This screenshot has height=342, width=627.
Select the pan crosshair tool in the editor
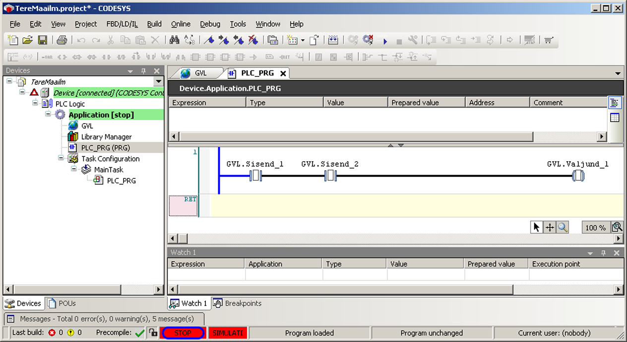point(550,227)
